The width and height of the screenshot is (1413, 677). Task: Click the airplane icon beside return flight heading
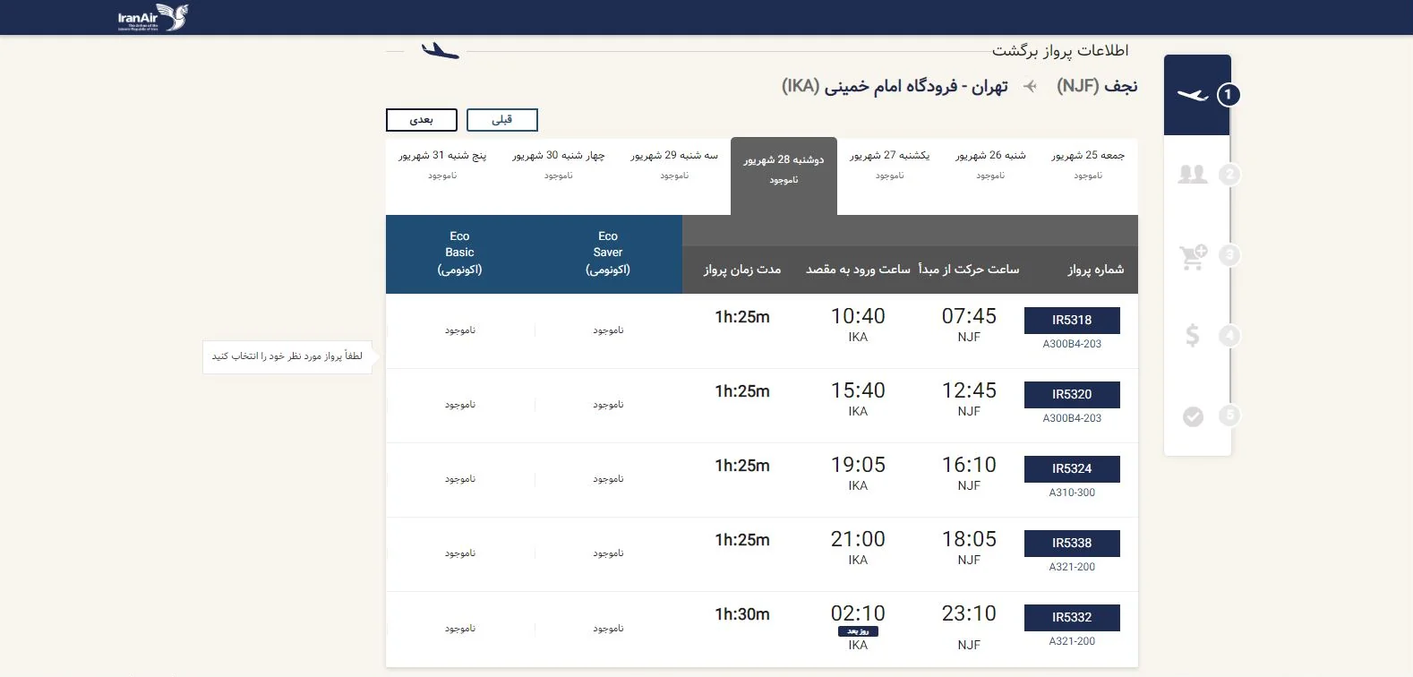tap(440, 51)
